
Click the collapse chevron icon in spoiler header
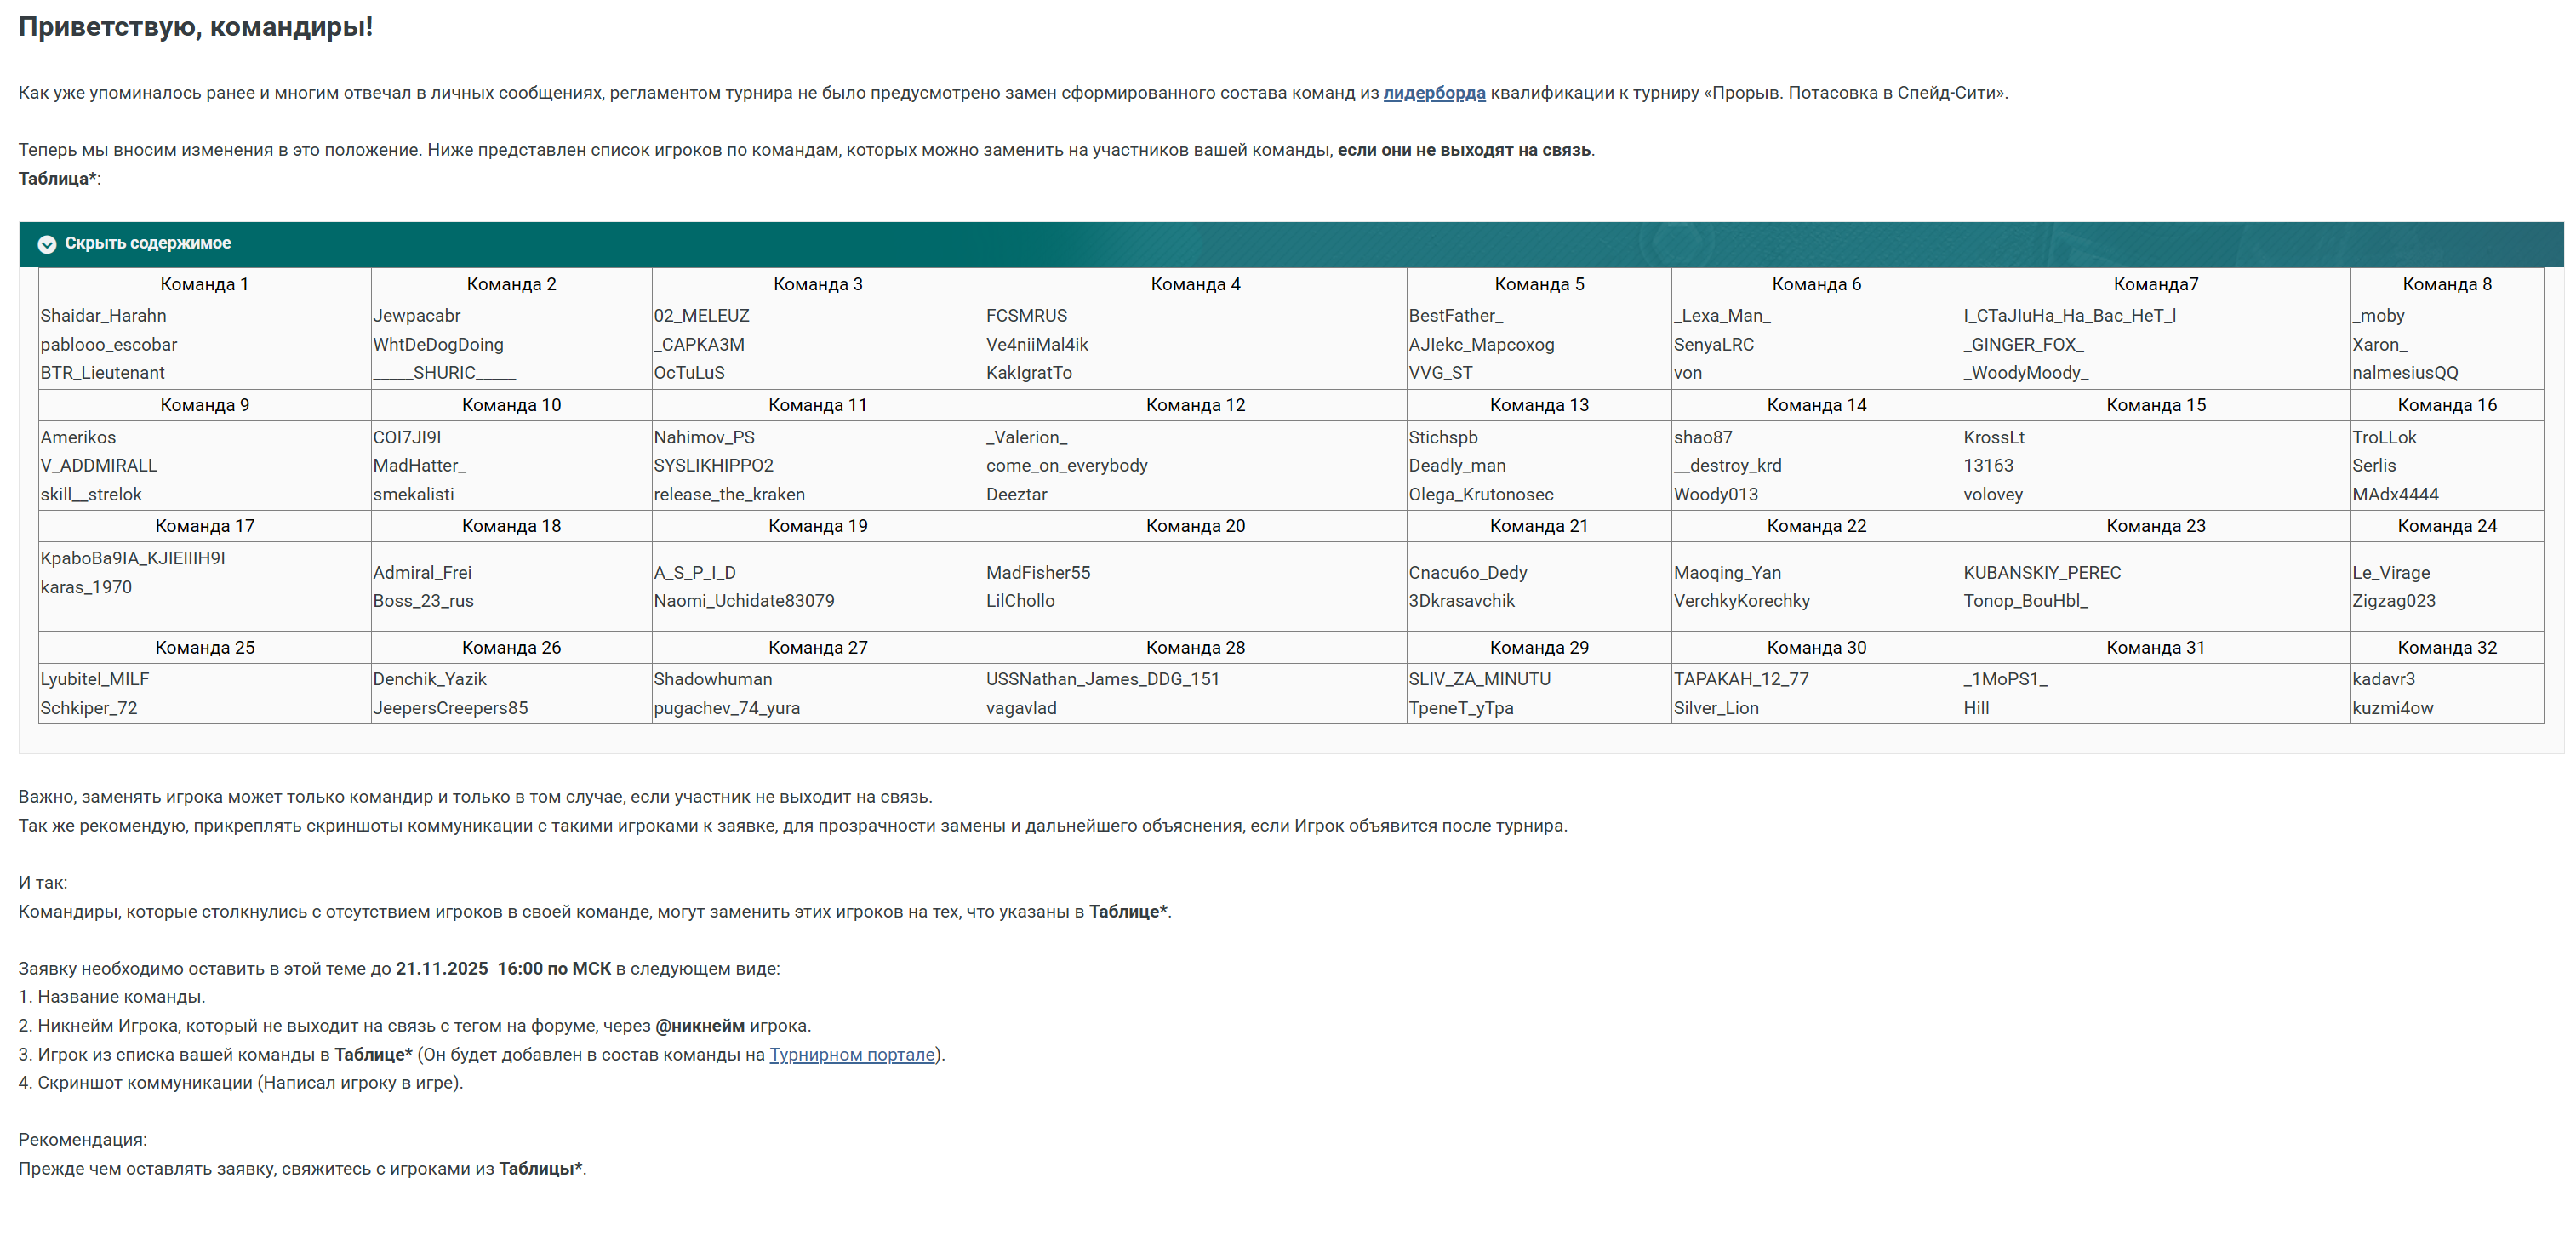click(x=46, y=244)
